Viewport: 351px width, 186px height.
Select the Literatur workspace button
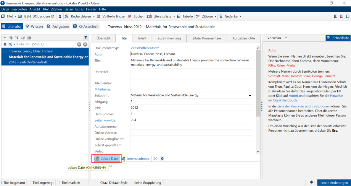(x=12, y=26)
